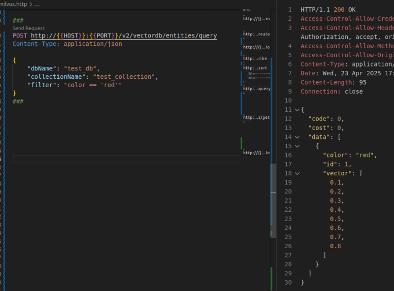The height and width of the screenshot is (291, 394).
Task: Click the editor vertical scrollbar thumb
Action: (272, 199)
